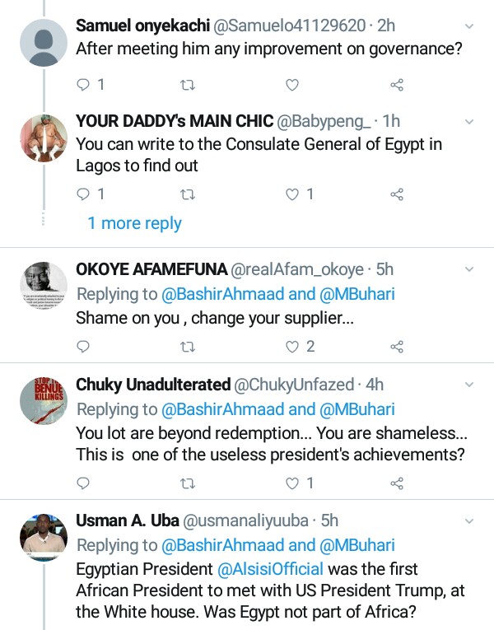Share Samuel onyekachi's tweet
Image resolution: width=494 pixels, height=630 pixels.
pos(396,84)
